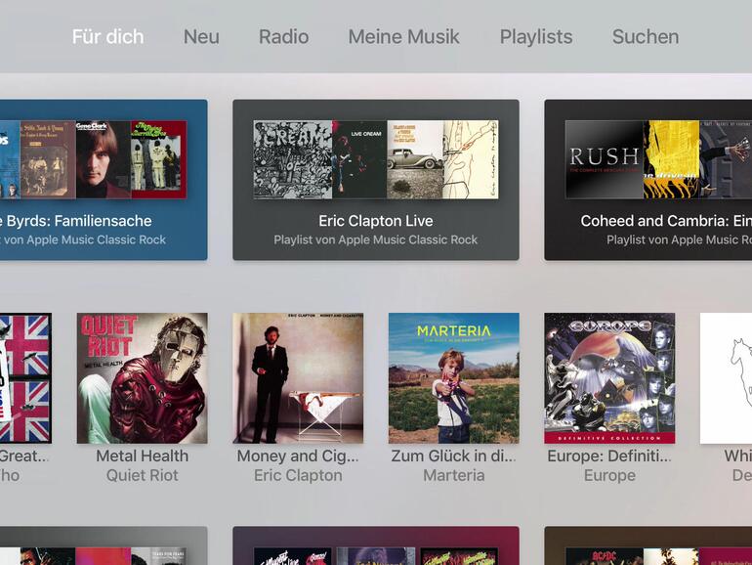Click the Rush cover thumbnail
This screenshot has width=752, height=565.
[605, 159]
